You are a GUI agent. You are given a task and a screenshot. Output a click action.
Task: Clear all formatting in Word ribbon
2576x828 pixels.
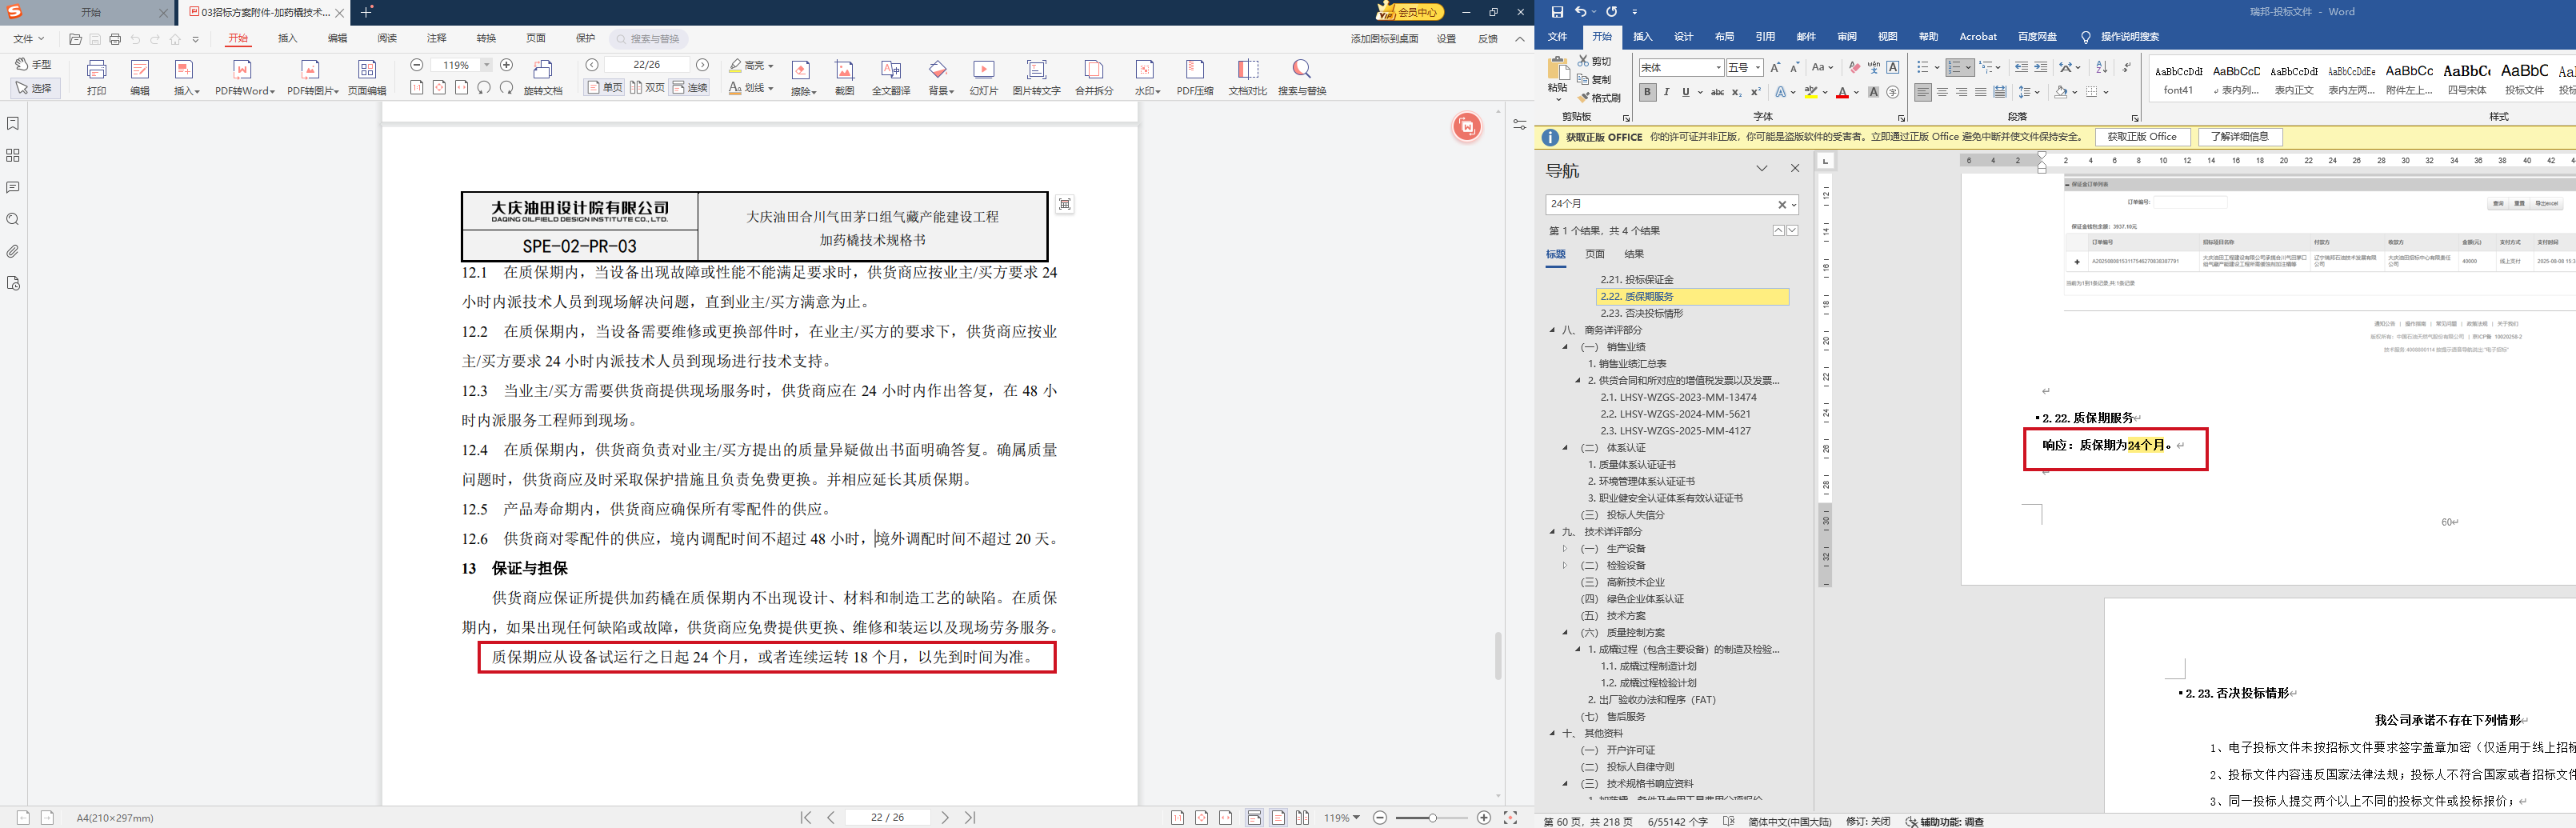click(1855, 67)
